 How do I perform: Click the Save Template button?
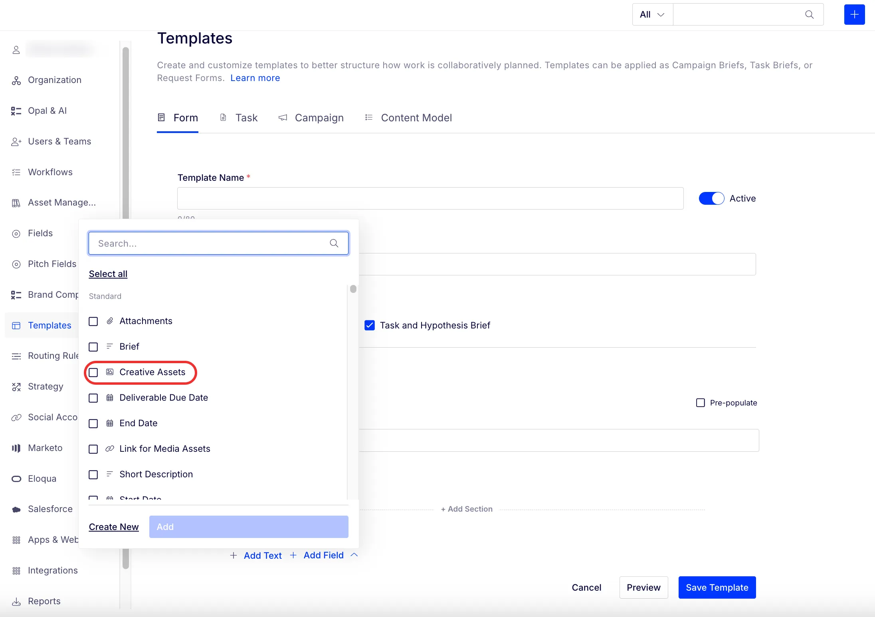tap(717, 587)
